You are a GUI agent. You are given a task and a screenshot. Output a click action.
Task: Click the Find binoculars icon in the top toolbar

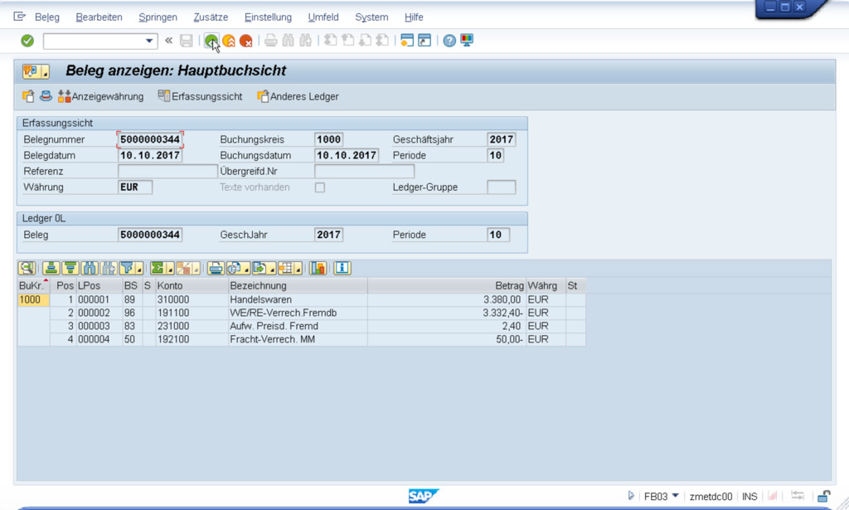click(x=288, y=41)
